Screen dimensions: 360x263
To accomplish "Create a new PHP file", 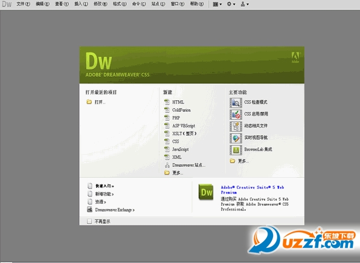I will tap(176, 118).
